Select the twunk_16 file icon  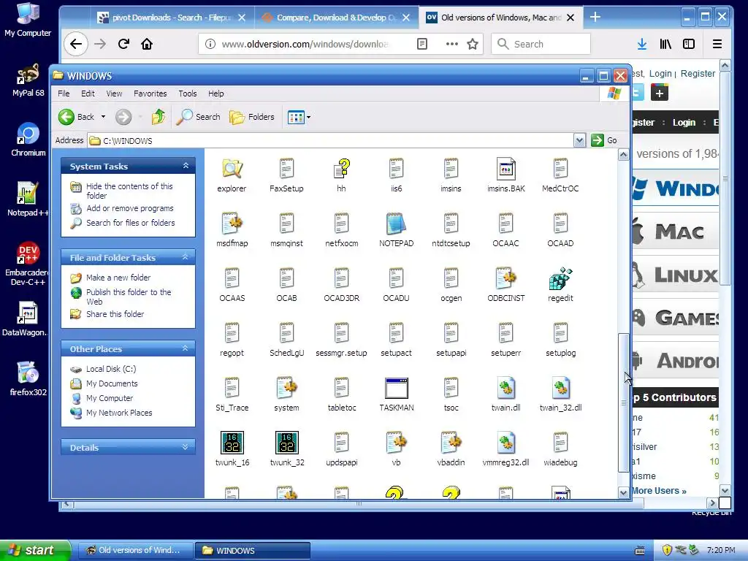click(232, 443)
